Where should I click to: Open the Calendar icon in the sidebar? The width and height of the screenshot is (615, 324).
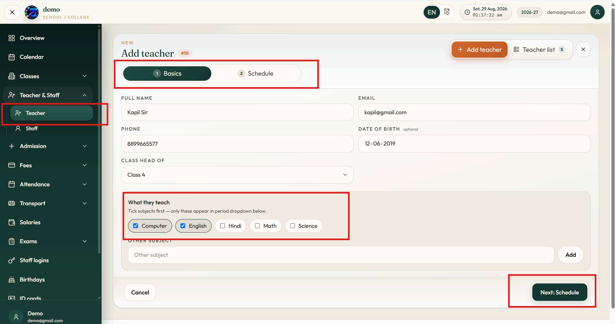coord(12,57)
